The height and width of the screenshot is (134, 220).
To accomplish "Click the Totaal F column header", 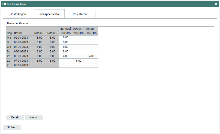I will (x=39, y=33).
